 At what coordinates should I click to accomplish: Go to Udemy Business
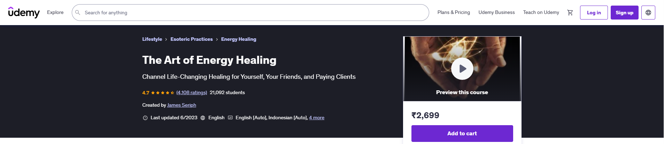tap(496, 13)
